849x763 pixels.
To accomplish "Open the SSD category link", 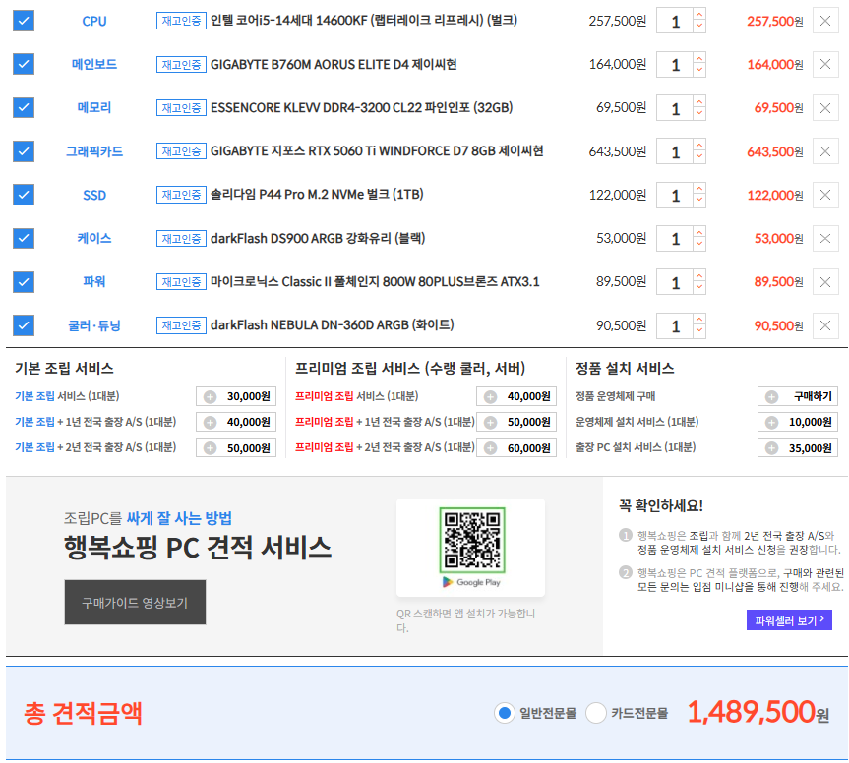I will pos(94,195).
